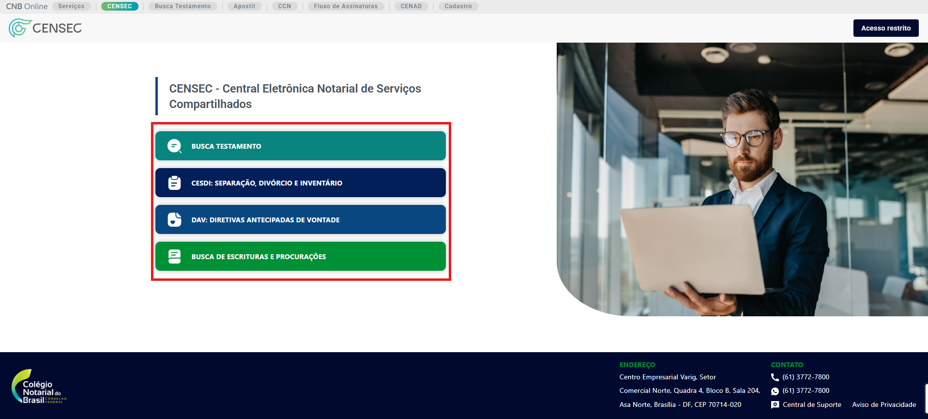The height and width of the screenshot is (419, 928).
Task: Click the phone icon in Contato
Action: [775, 377]
